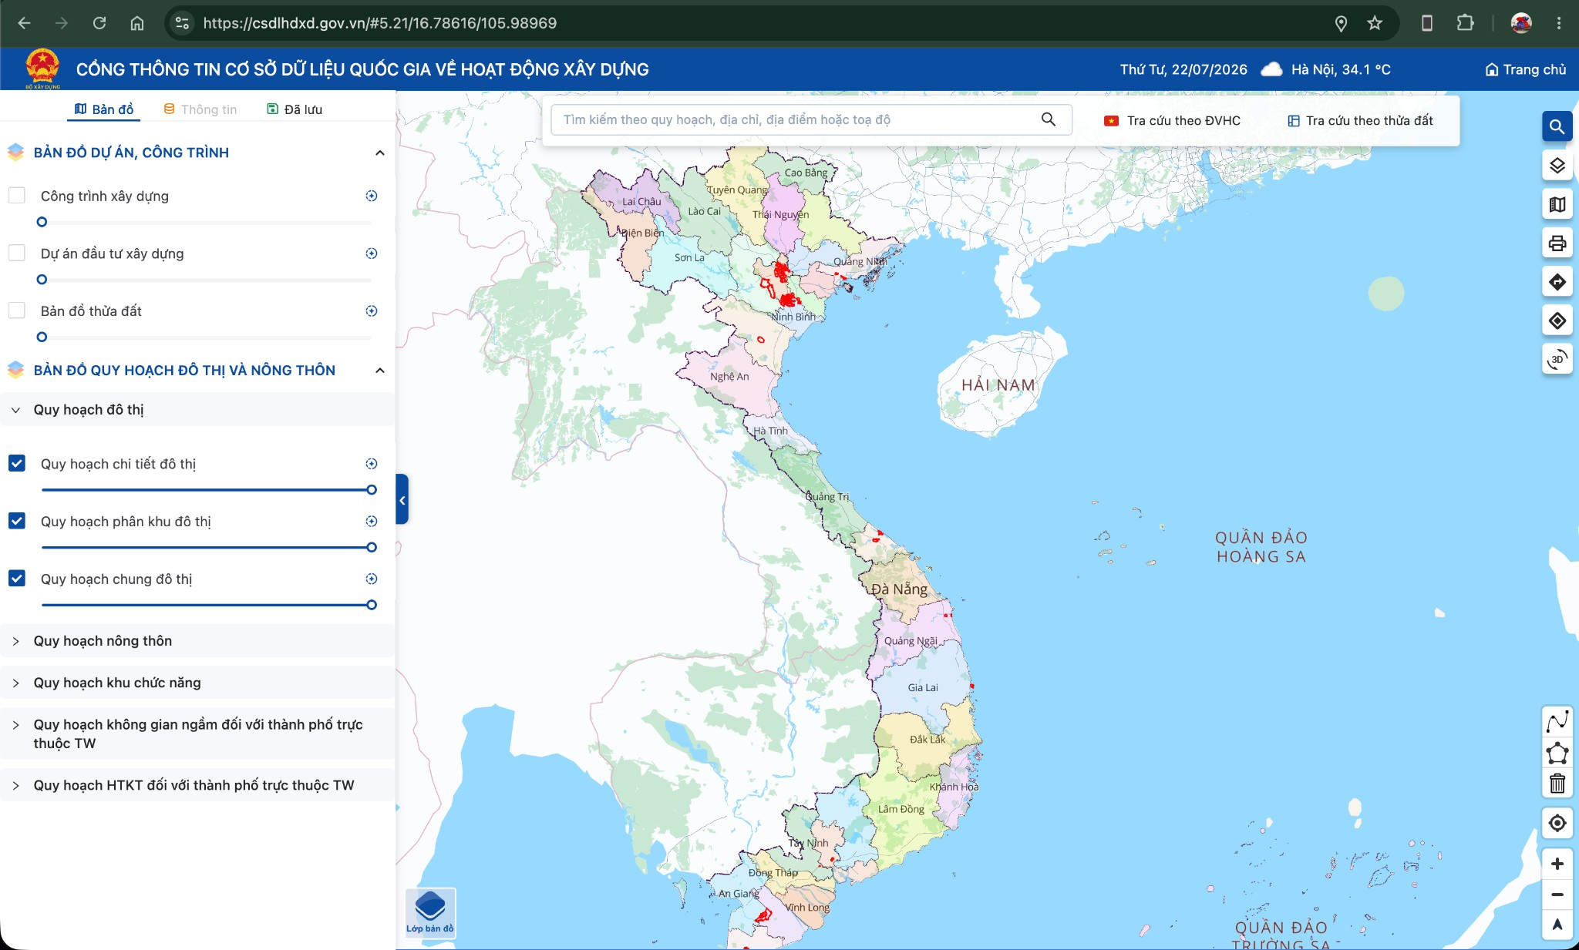
Task: Open the blue search tool on right toolbar
Action: [x=1557, y=126]
